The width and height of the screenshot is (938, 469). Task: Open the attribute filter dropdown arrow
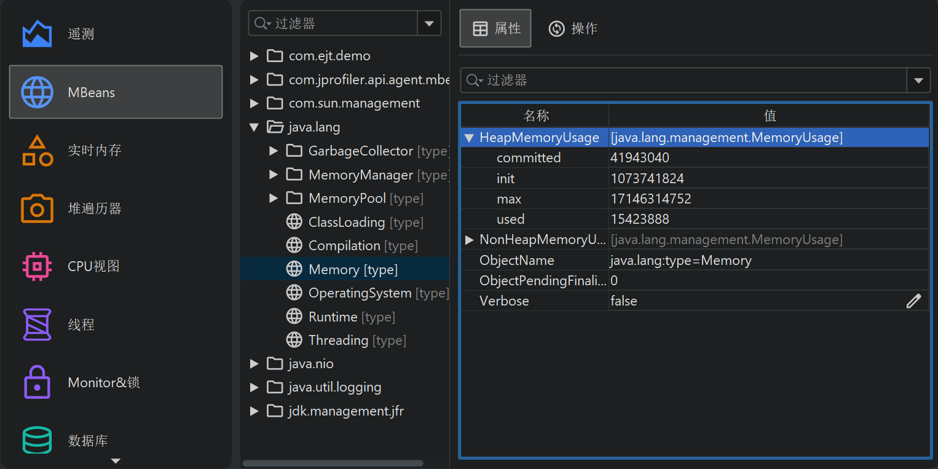click(x=918, y=81)
